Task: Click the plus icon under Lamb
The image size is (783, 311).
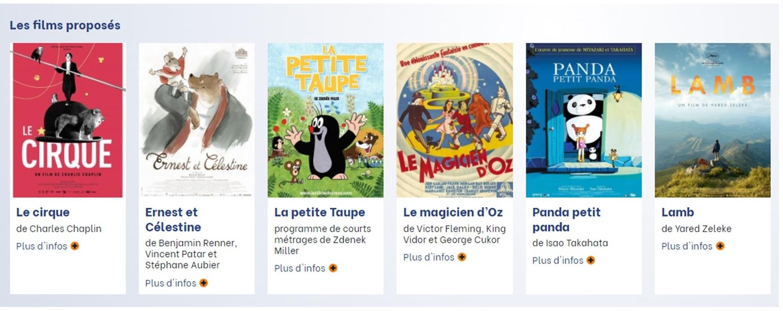Action: [720, 246]
